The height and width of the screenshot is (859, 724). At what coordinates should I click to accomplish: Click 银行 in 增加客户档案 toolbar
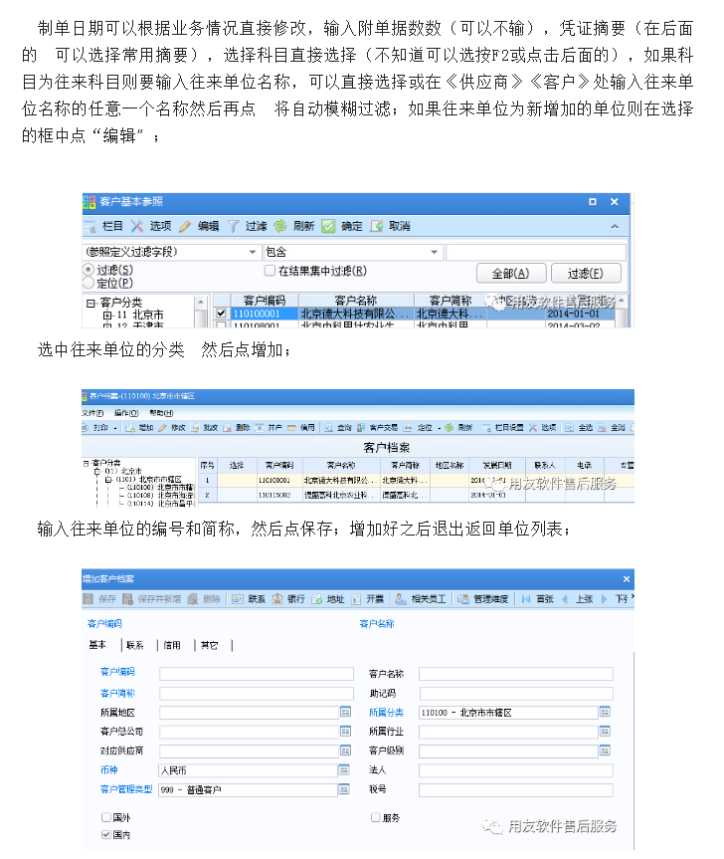click(288, 599)
